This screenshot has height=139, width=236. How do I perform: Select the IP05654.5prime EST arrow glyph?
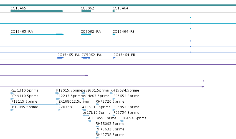pyautogui.click(x=122, y=121)
